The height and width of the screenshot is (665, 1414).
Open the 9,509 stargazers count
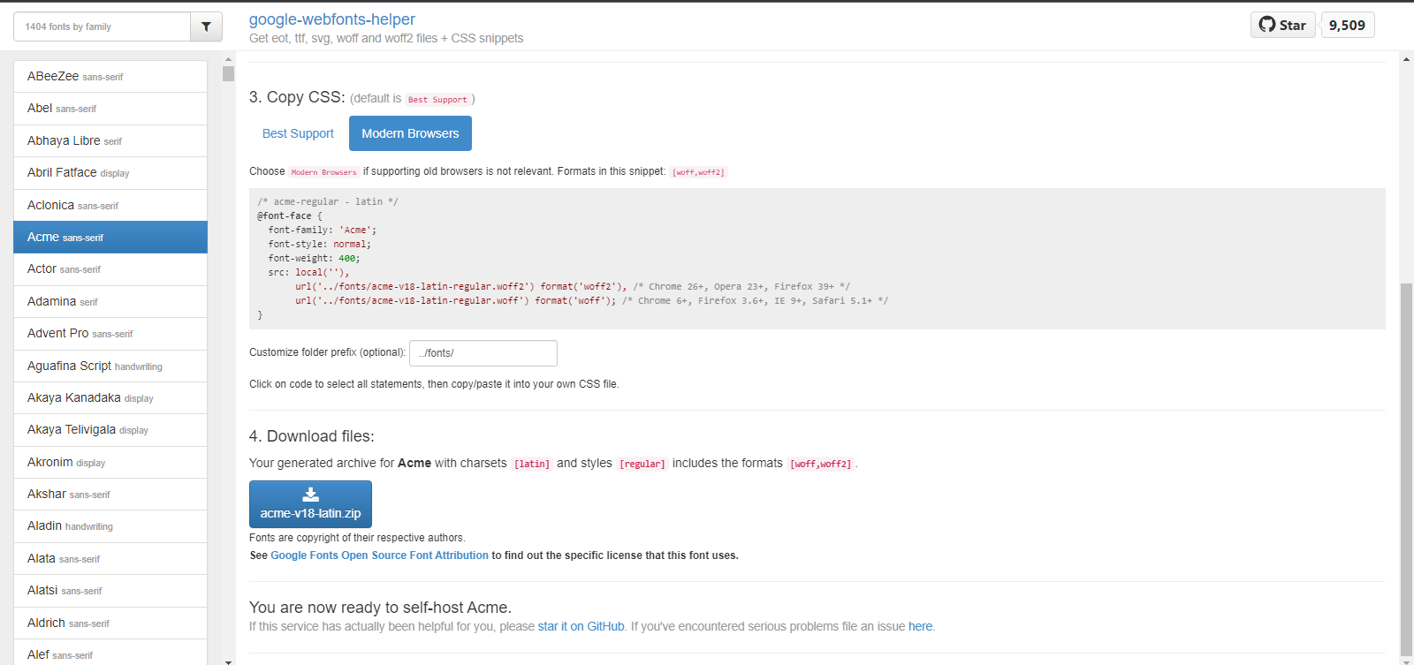(1347, 25)
